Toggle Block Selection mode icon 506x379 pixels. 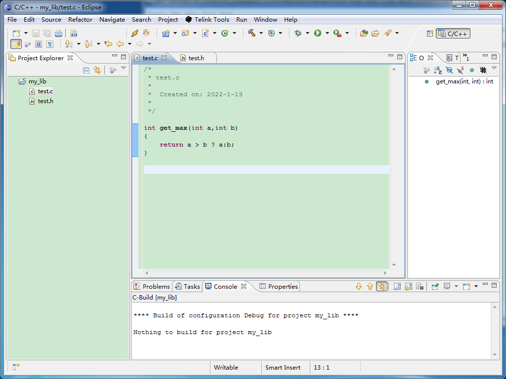click(x=39, y=44)
